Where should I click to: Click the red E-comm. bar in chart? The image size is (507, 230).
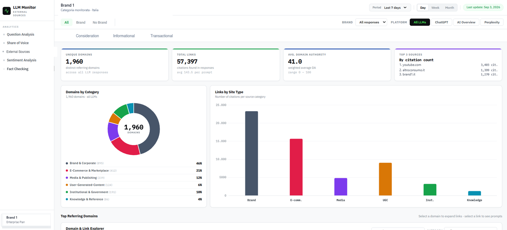point(296,167)
